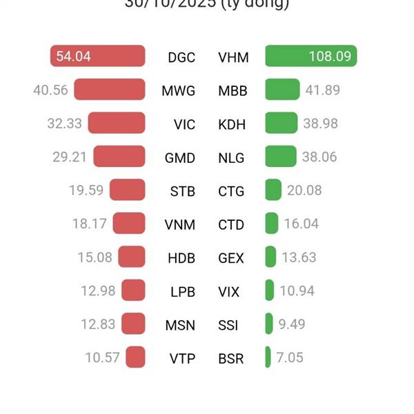Select the VIX value 10.94

coord(297,291)
